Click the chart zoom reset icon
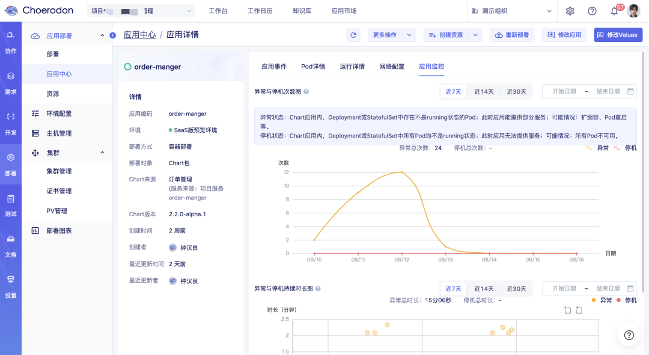Viewport: 649px width, 355px height. pyautogui.click(x=579, y=311)
